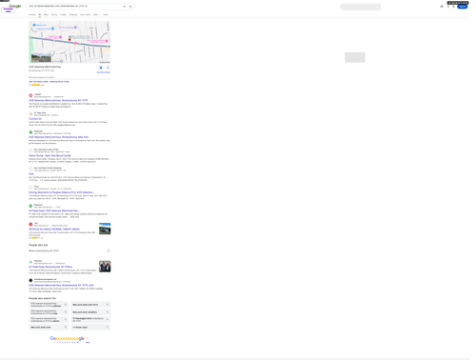Image resolution: width=476 pixels, height=360 pixels.
Task: Click the Next pagination link
Action: point(88,342)
